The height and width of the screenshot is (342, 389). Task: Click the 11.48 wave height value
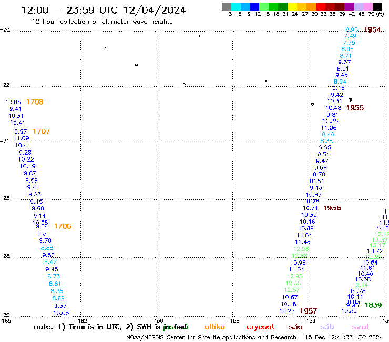(x=303, y=242)
